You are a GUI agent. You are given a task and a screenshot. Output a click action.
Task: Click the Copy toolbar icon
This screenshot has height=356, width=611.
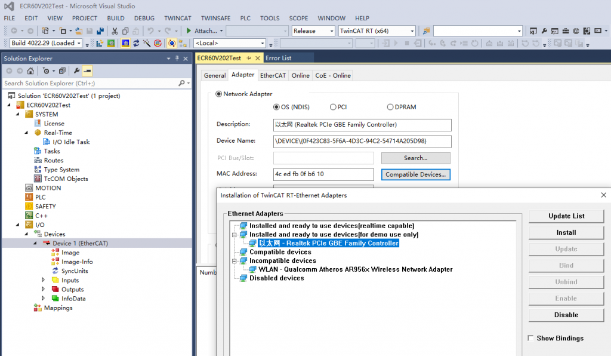coord(125,31)
